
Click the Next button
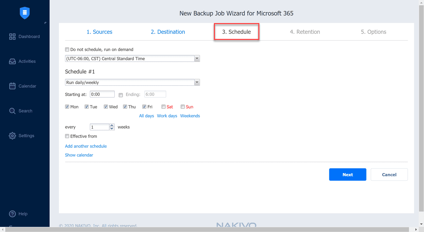348,175
